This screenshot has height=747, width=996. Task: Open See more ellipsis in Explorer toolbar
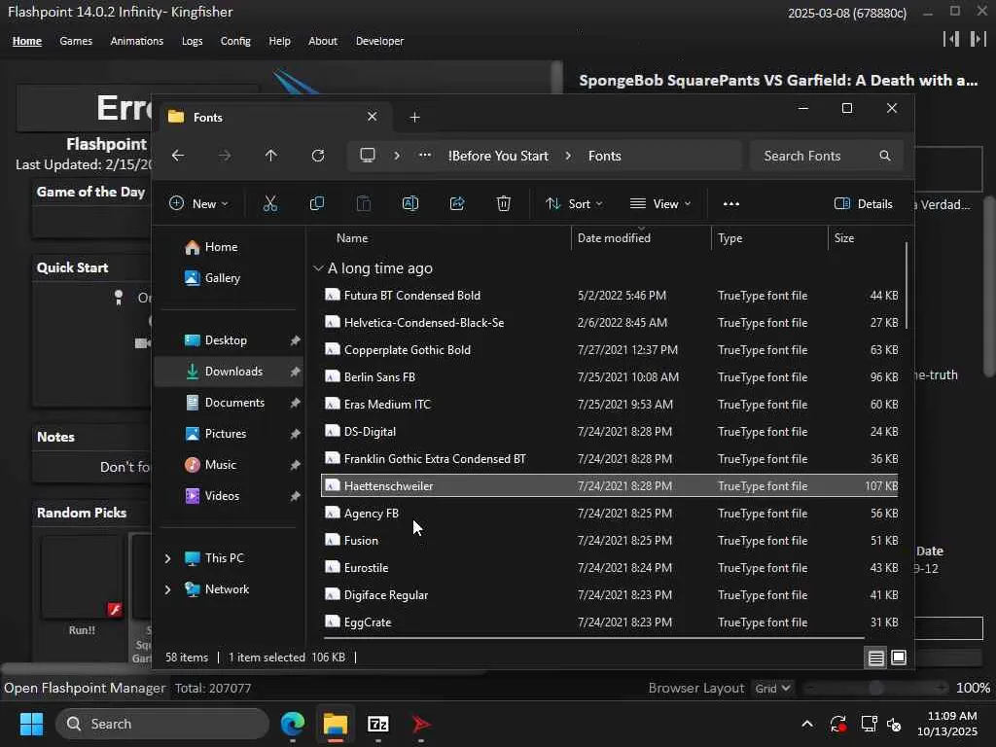(x=731, y=204)
